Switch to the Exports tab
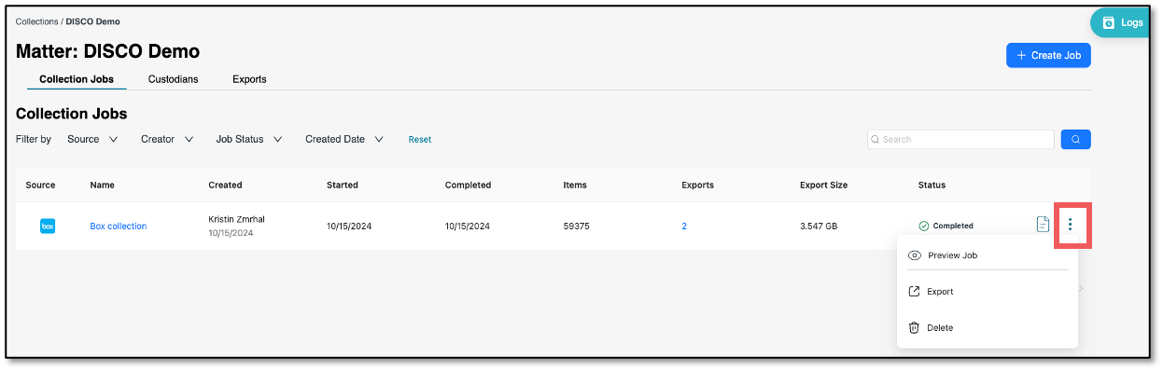 pyautogui.click(x=249, y=79)
